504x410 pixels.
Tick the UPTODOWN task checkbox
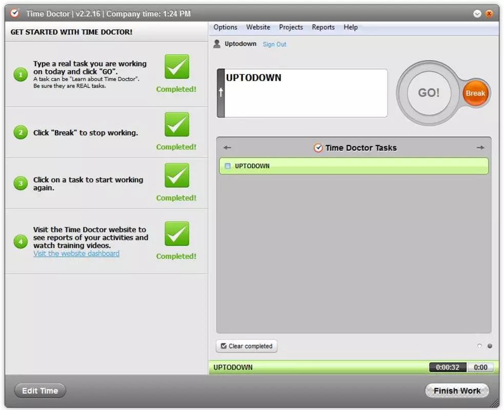pos(228,166)
